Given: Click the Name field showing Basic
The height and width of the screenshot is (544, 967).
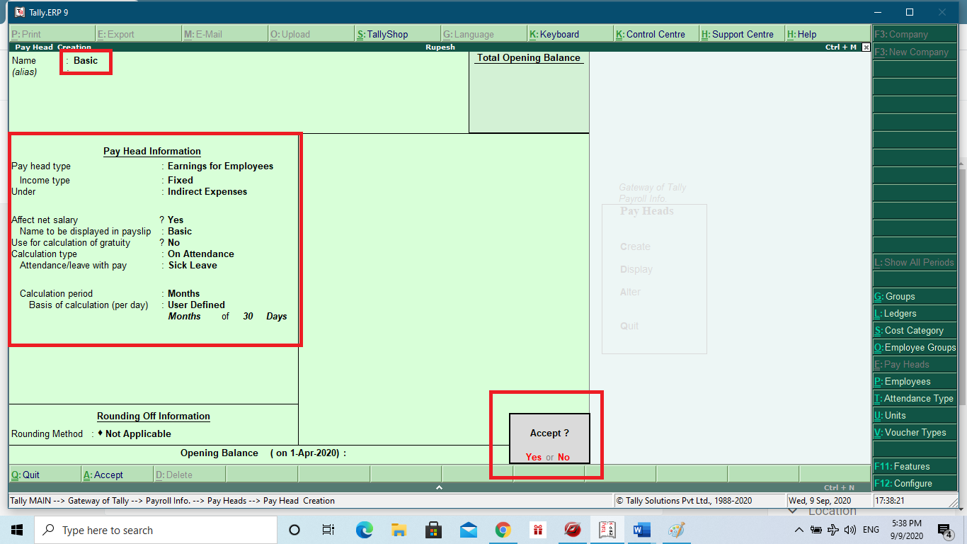Looking at the screenshot, I should pos(85,61).
